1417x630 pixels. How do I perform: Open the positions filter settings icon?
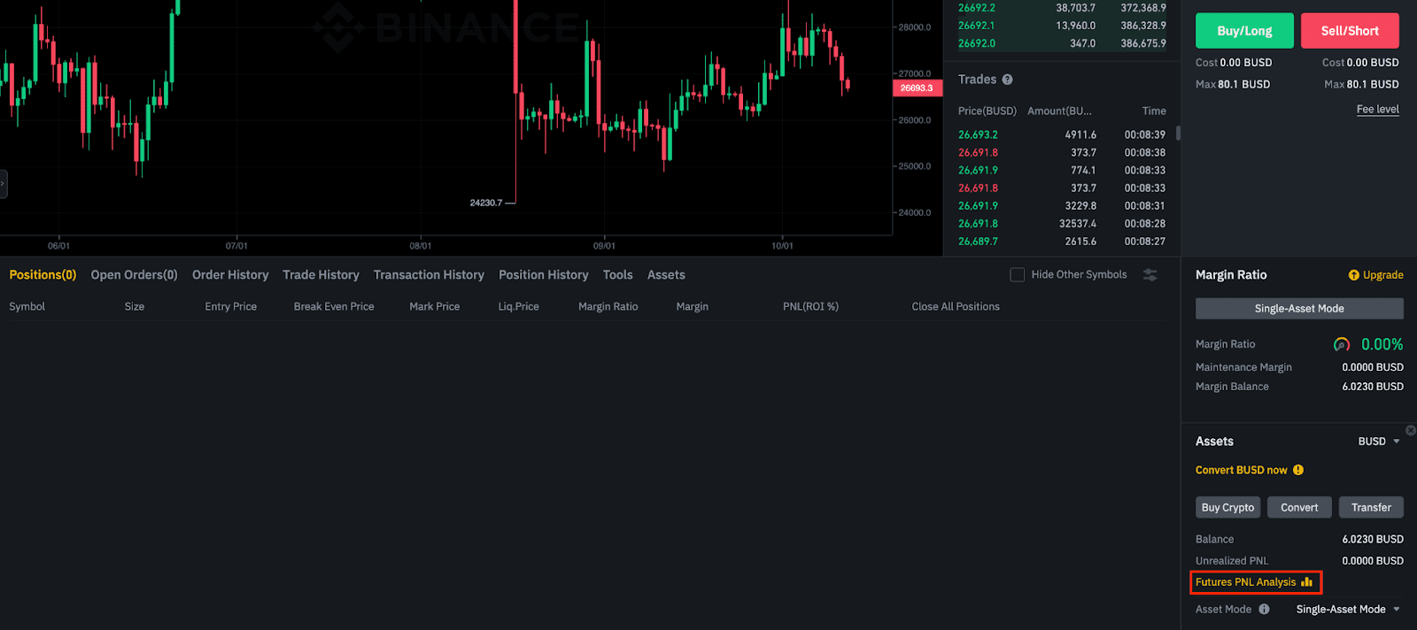click(x=1150, y=275)
